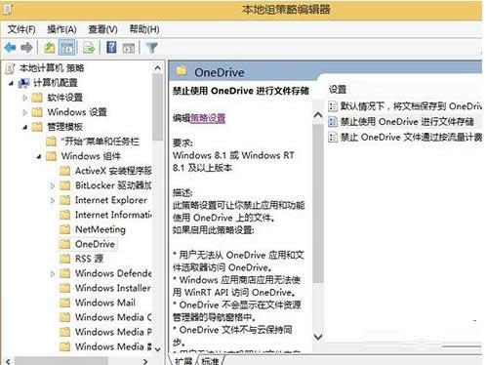Viewport: 486px width, 365px height.
Task: Click the description pane vertical scrollbar thumb
Action: [x=318, y=203]
